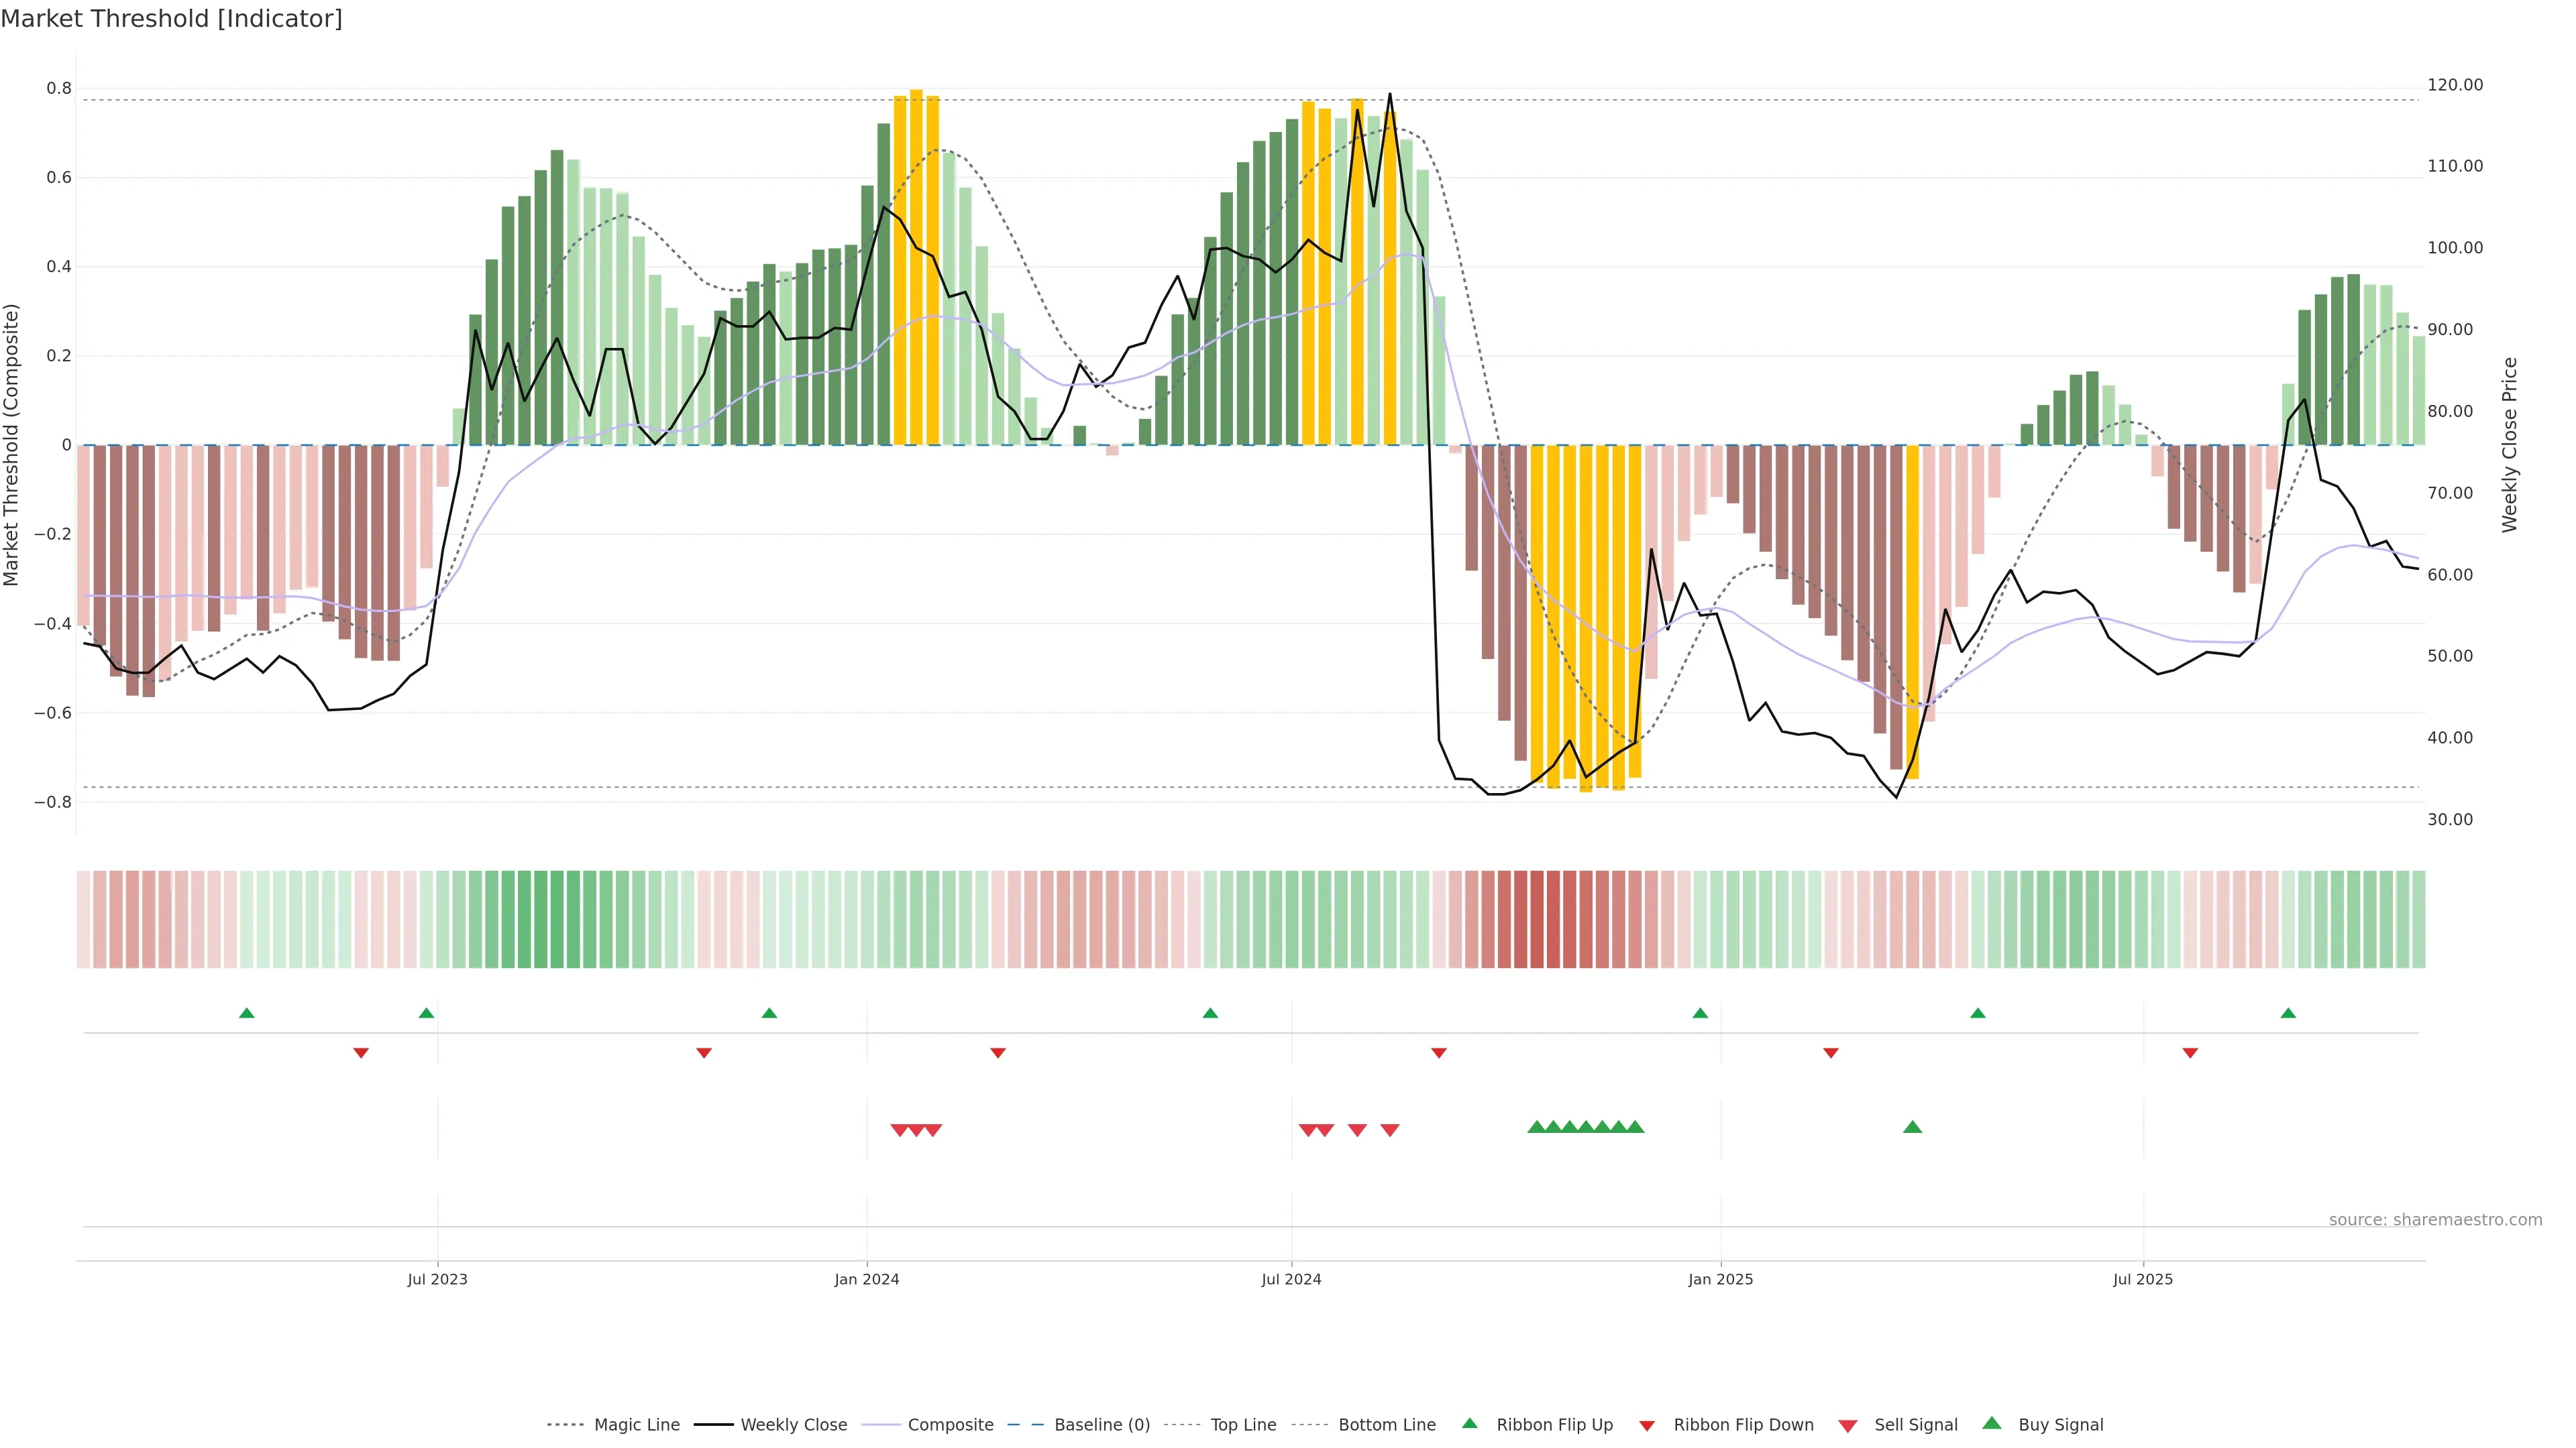Image resolution: width=2576 pixels, height=1448 pixels.
Task: Toggle the Ribbon Flip Up legend icon
Action: [1469, 1423]
